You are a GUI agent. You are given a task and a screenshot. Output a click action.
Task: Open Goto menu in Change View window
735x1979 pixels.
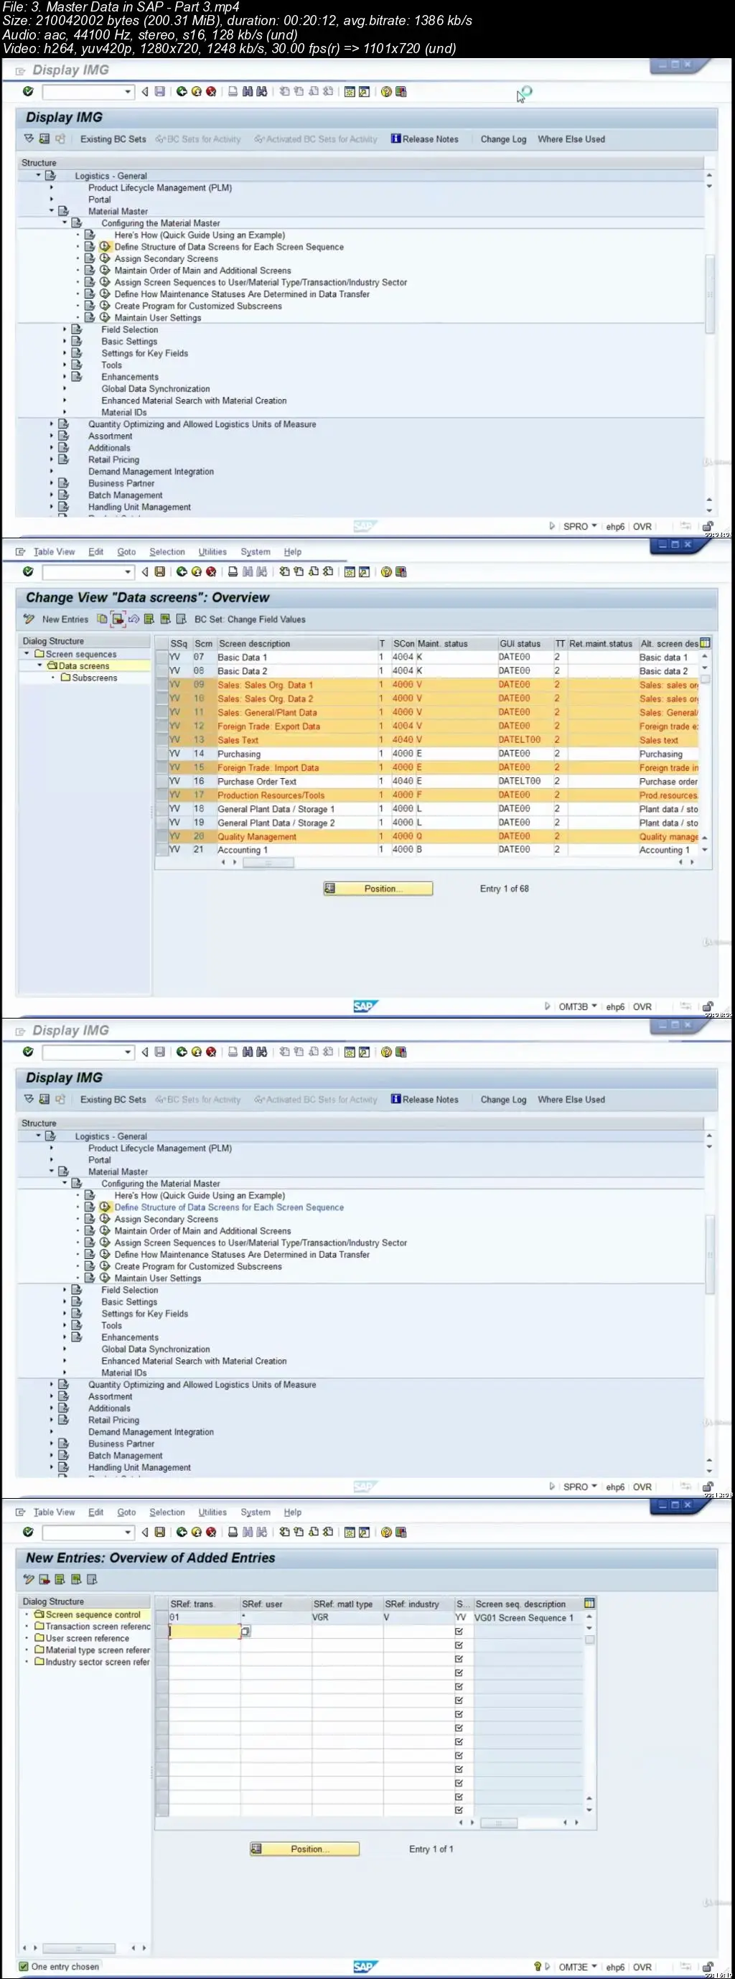[x=126, y=551]
